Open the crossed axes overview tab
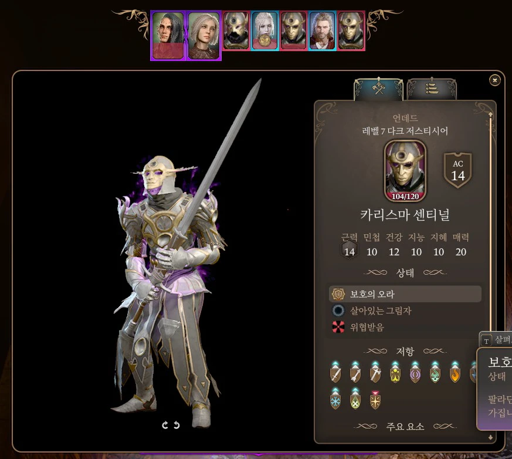The width and height of the screenshot is (512, 459). [x=379, y=89]
